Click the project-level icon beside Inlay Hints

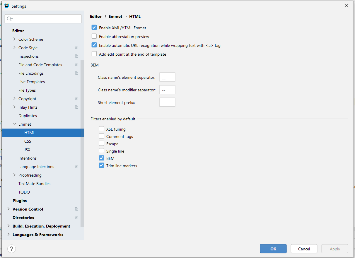tap(76, 107)
